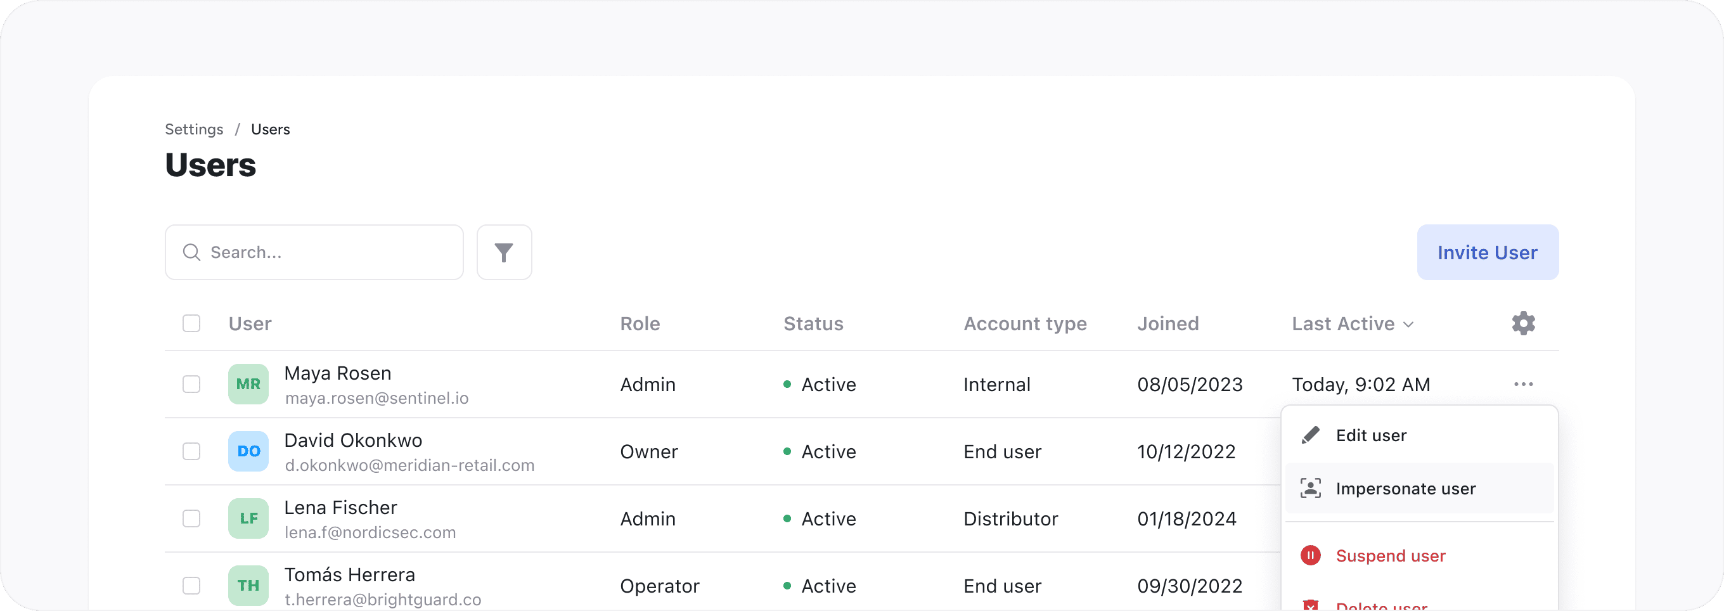Click Lena Fischer's LF avatar
Screen dimensions: 1724x611
[x=248, y=518]
